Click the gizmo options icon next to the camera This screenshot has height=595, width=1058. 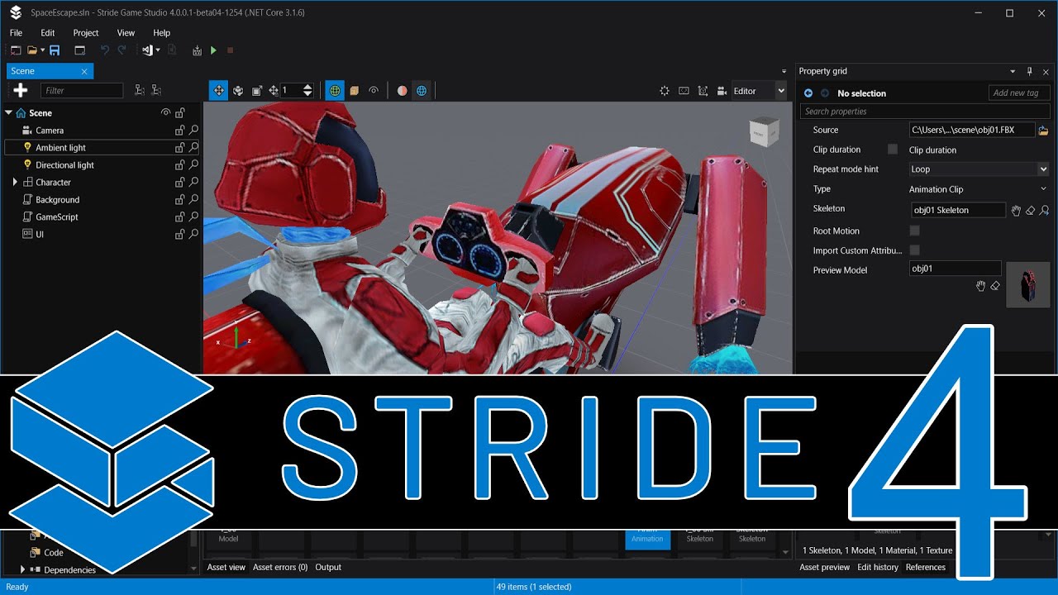(x=703, y=91)
